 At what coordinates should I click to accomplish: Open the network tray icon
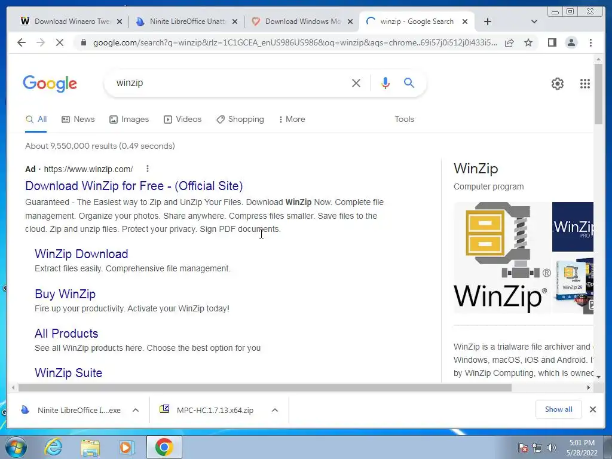(x=537, y=448)
